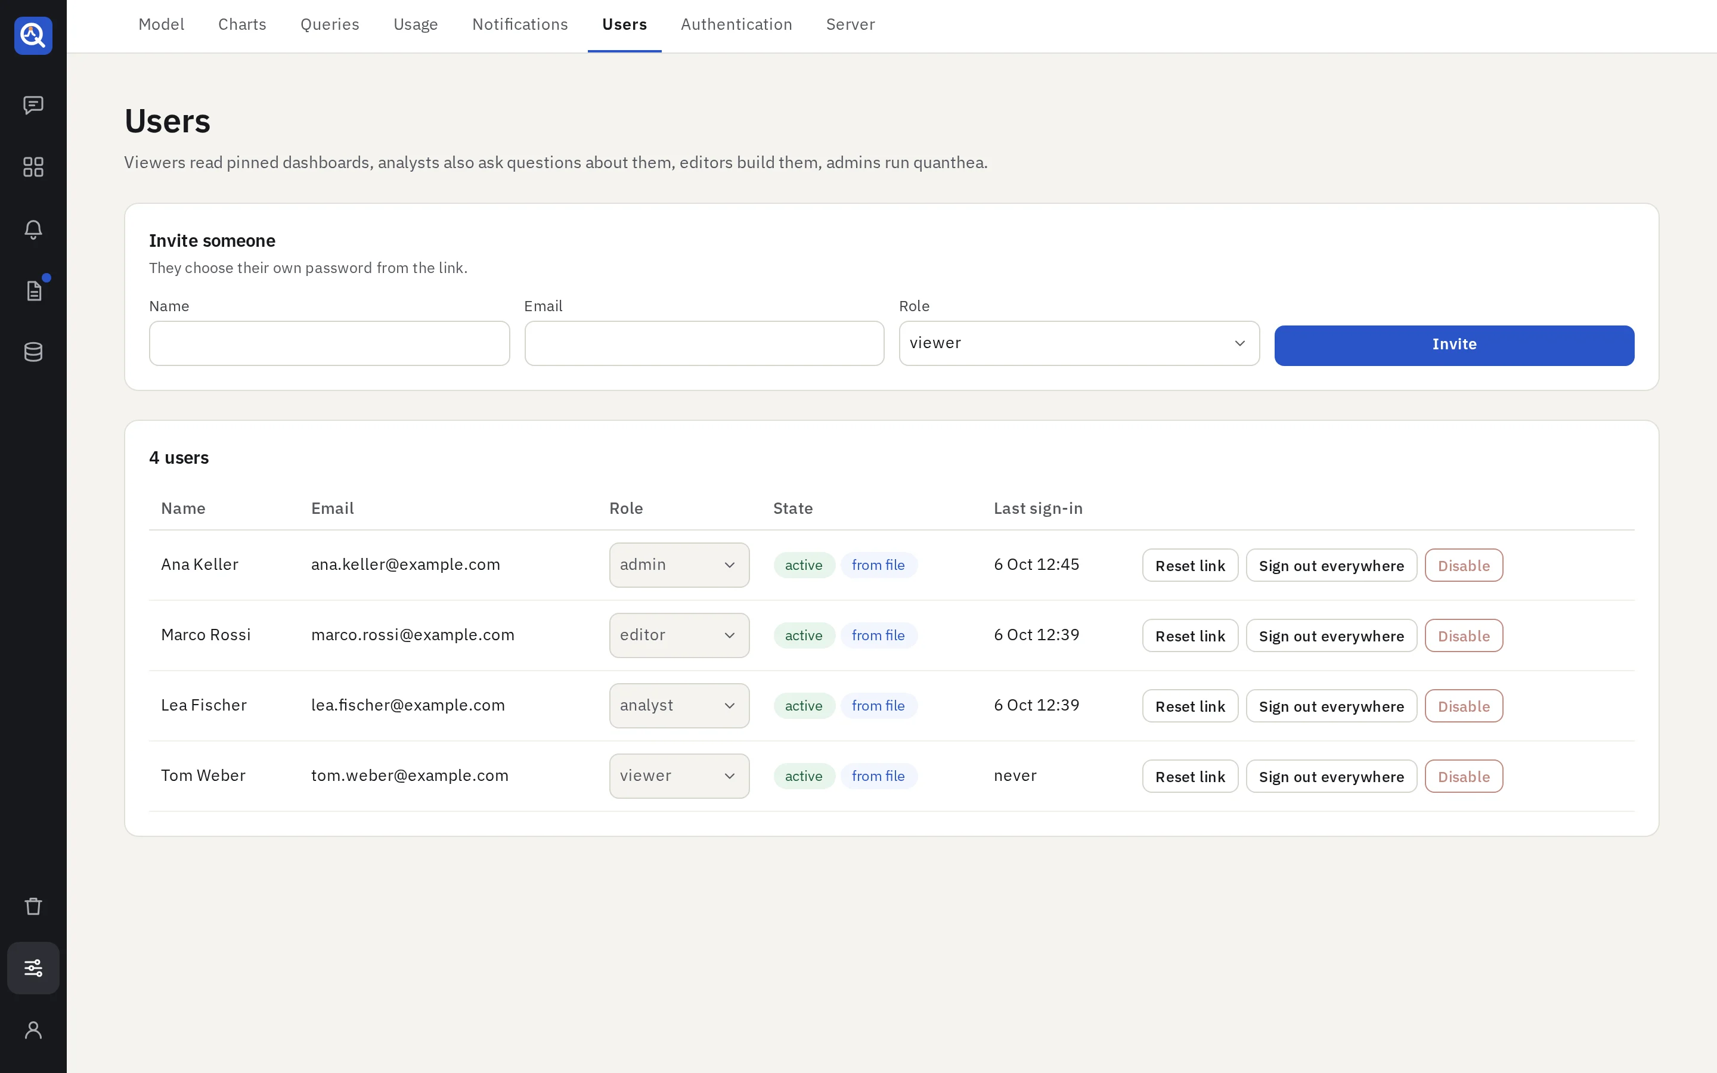Sign out Marco Rossi everywhere
This screenshot has height=1073, width=1717.
tap(1331, 635)
